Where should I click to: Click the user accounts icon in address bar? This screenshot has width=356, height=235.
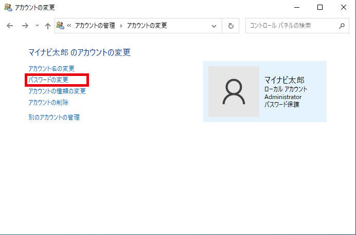(x=60, y=25)
